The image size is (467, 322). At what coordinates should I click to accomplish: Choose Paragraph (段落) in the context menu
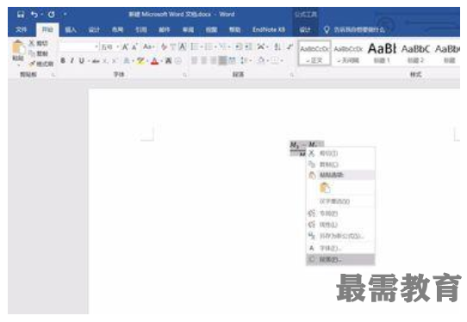pyautogui.click(x=340, y=259)
